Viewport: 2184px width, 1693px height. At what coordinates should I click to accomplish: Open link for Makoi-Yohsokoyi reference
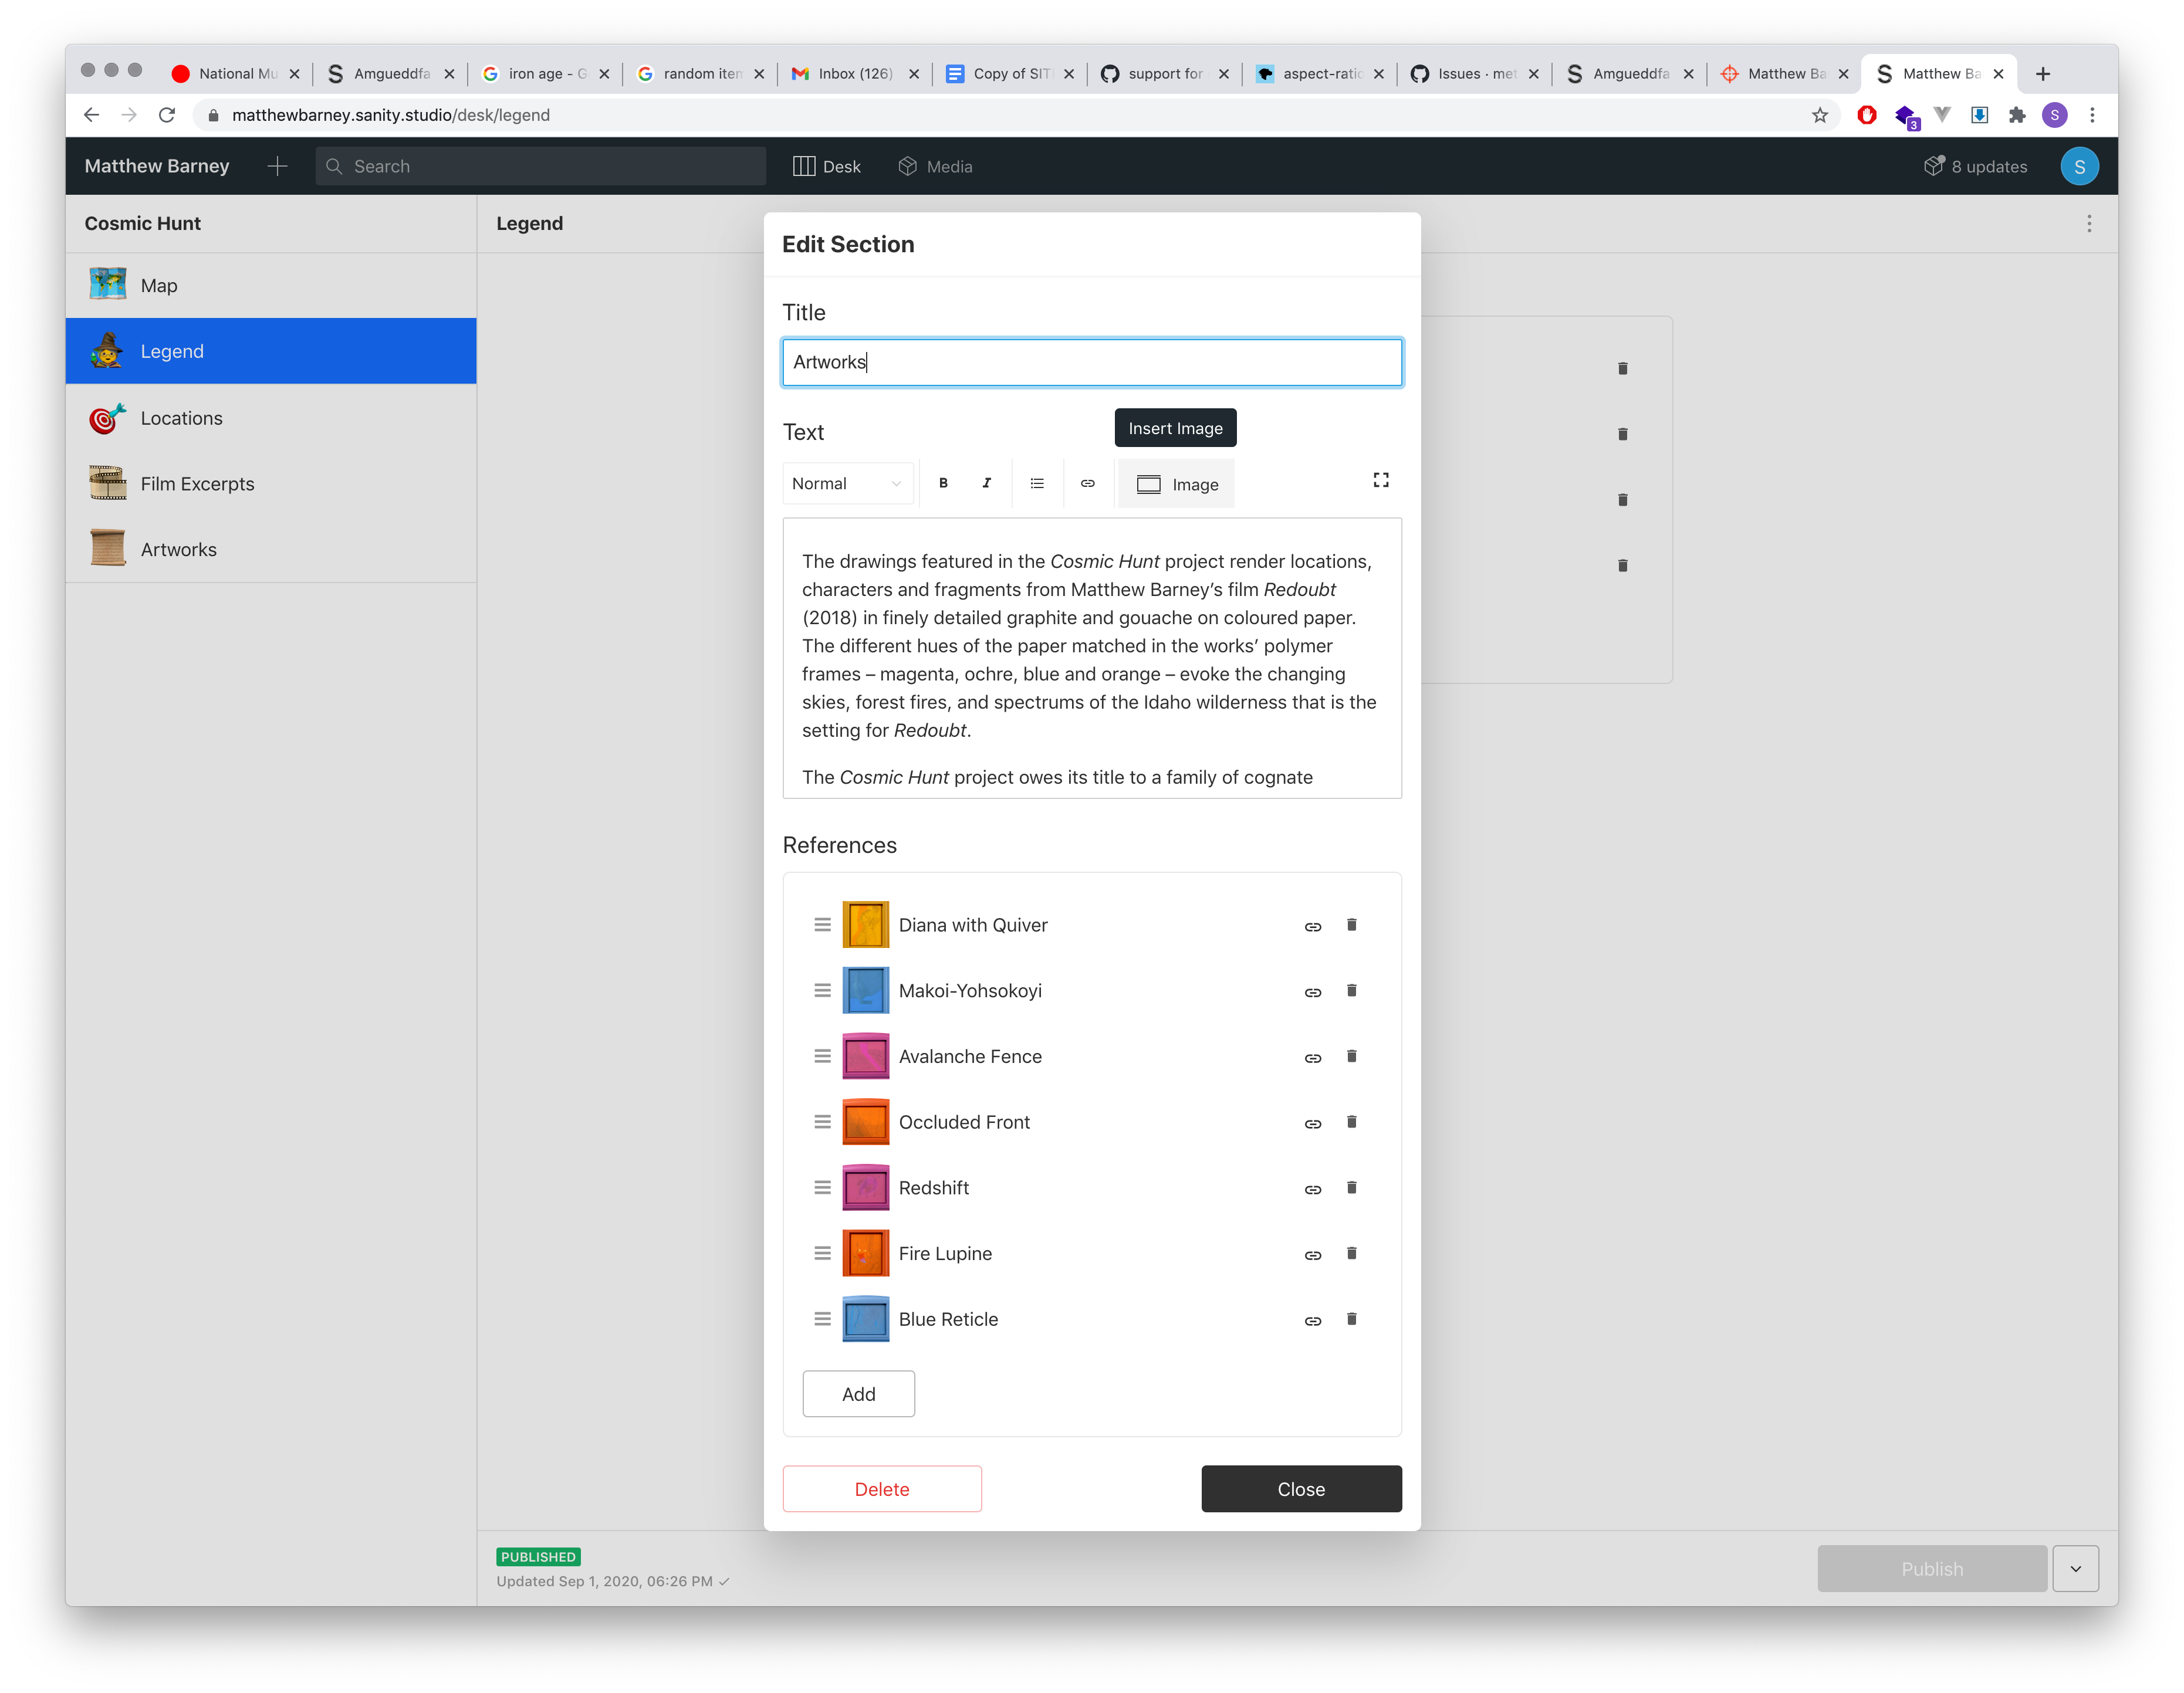coord(1312,992)
